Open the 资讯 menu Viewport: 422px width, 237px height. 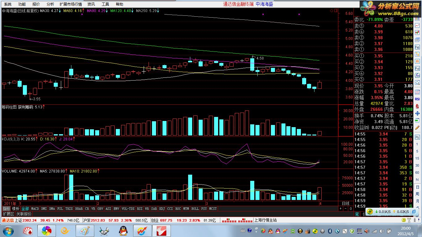(x=91, y=4)
